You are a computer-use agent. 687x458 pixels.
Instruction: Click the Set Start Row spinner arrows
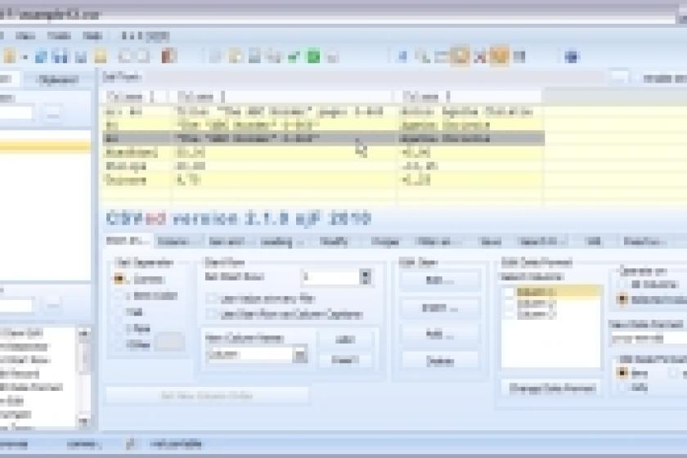366,277
